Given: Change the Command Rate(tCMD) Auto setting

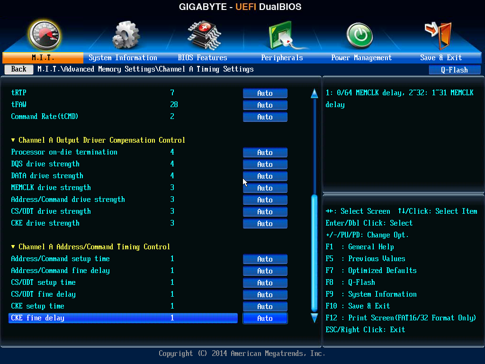Looking at the screenshot, I should (265, 117).
